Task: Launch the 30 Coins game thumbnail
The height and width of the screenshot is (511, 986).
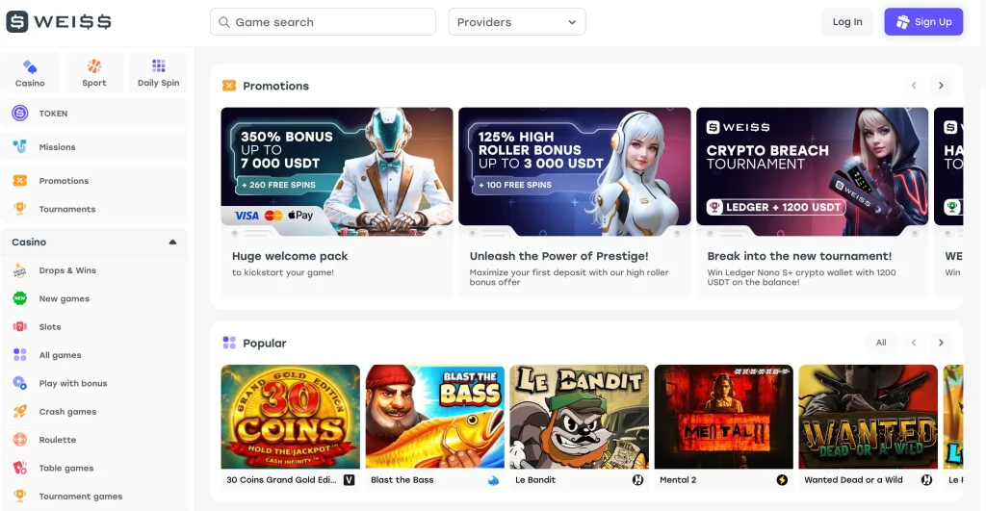Action: coord(291,417)
